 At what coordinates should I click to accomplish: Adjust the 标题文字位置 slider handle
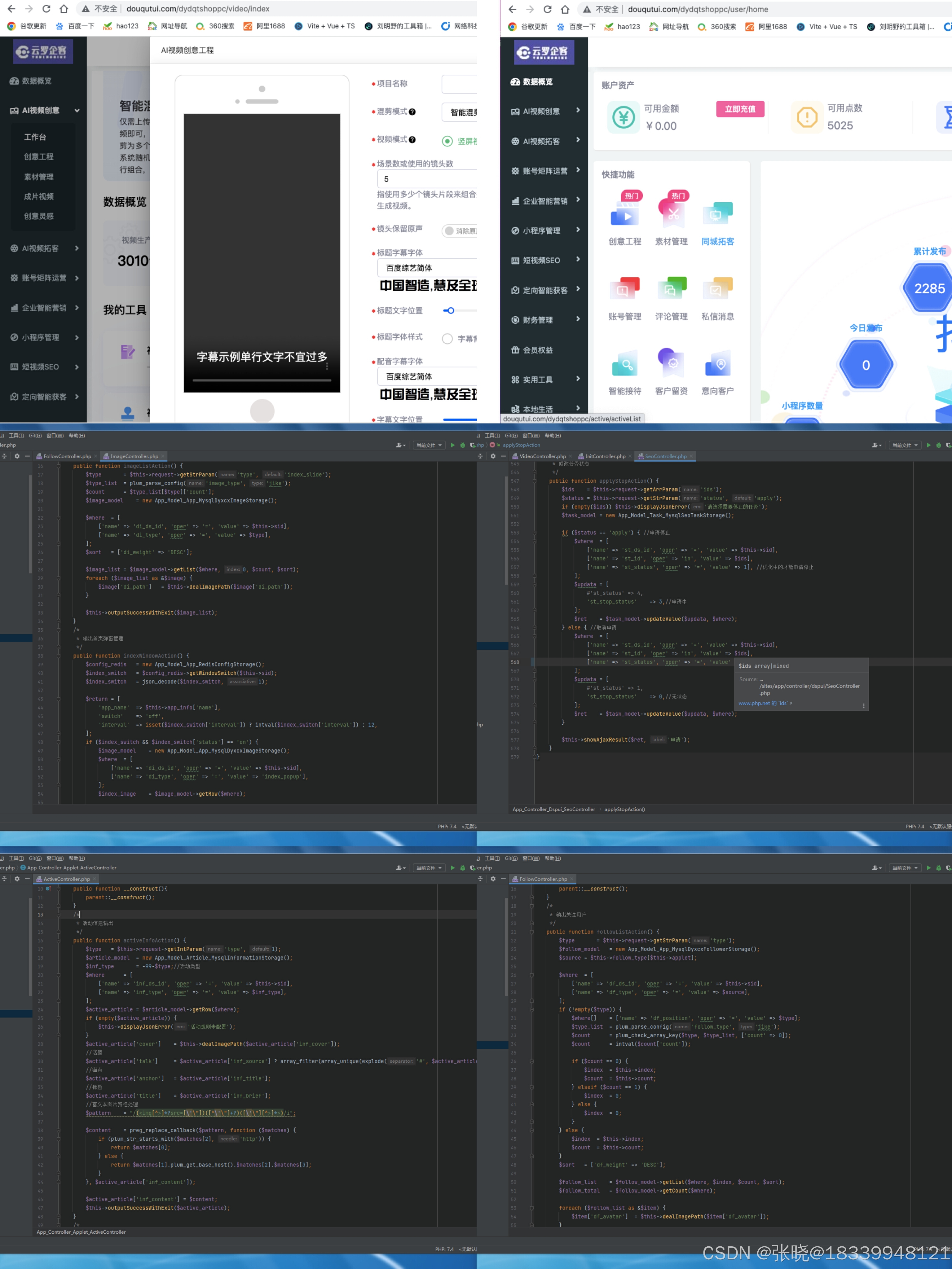coord(451,310)
